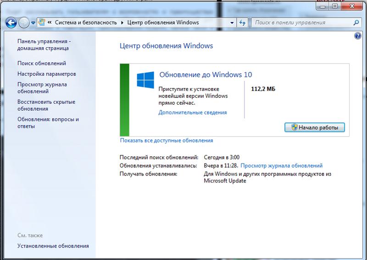Screen dimensions: 367x260
Task: Open the address bar history dropdown
Action: point(232,23)
